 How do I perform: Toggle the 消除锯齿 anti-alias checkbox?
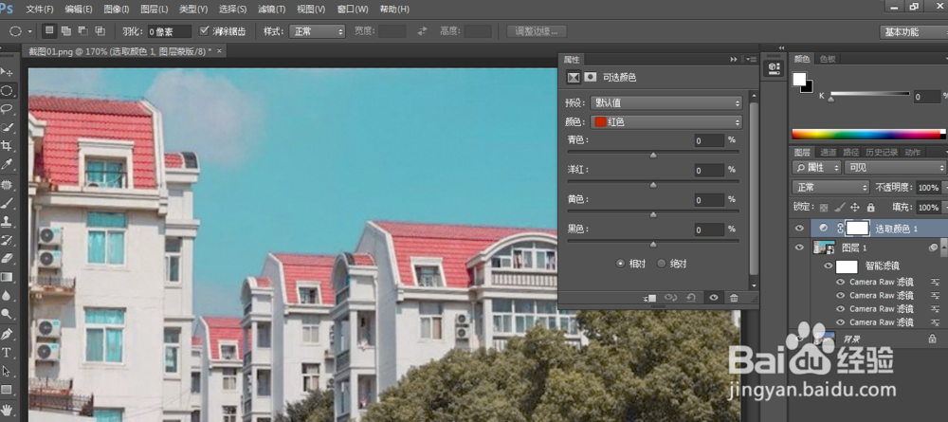click(x=204, y=31)
